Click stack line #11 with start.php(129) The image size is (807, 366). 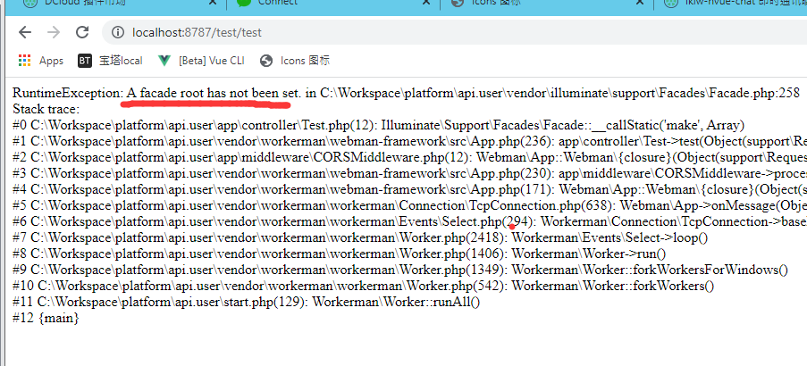click(x=246, y=302)
